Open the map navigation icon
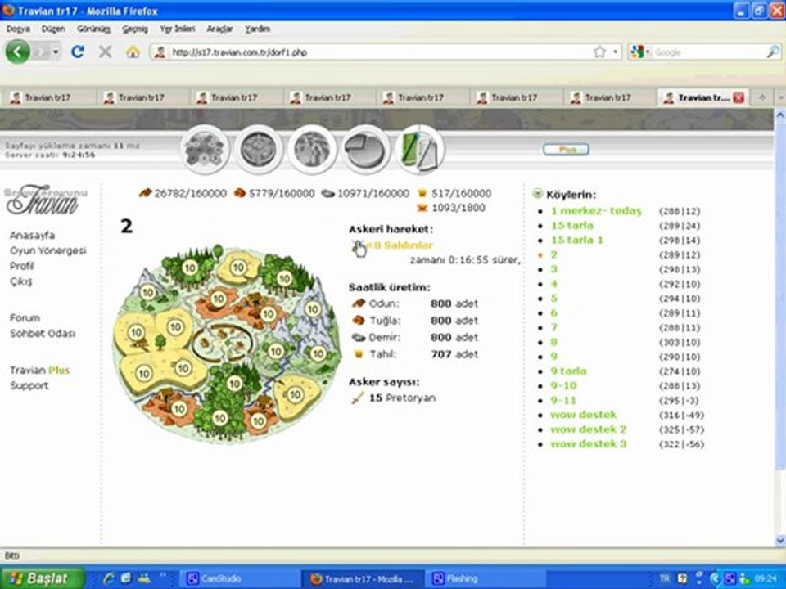 pos(312,149)
